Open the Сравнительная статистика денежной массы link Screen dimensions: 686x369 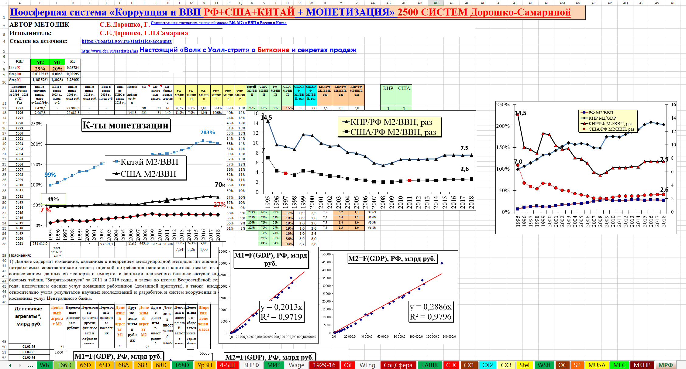click(x=218, y=23)
